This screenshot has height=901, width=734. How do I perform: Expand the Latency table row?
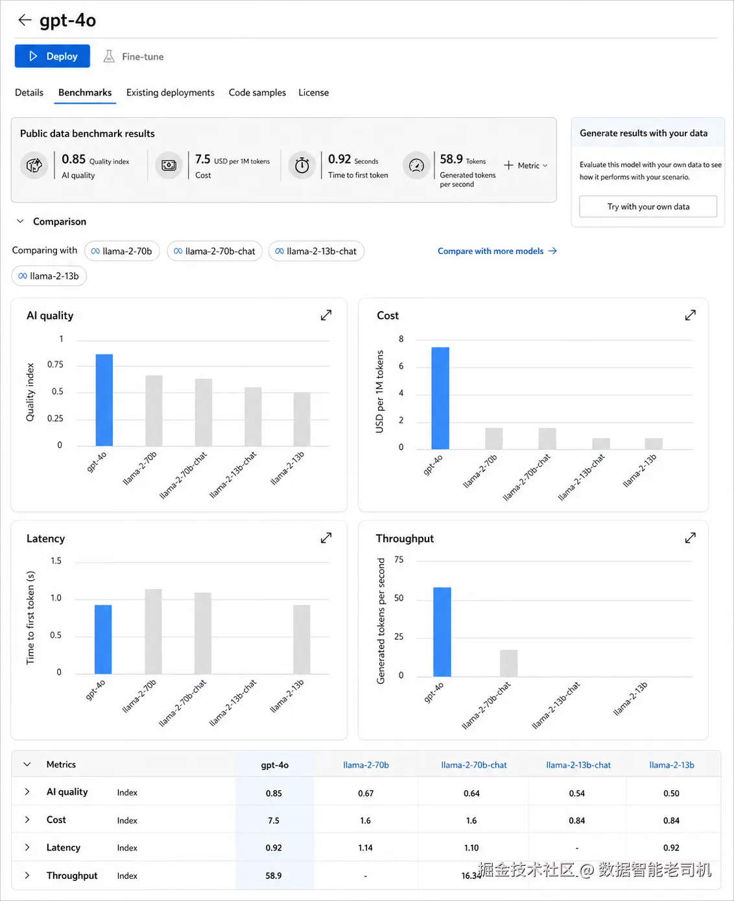(x=27, y=847)
